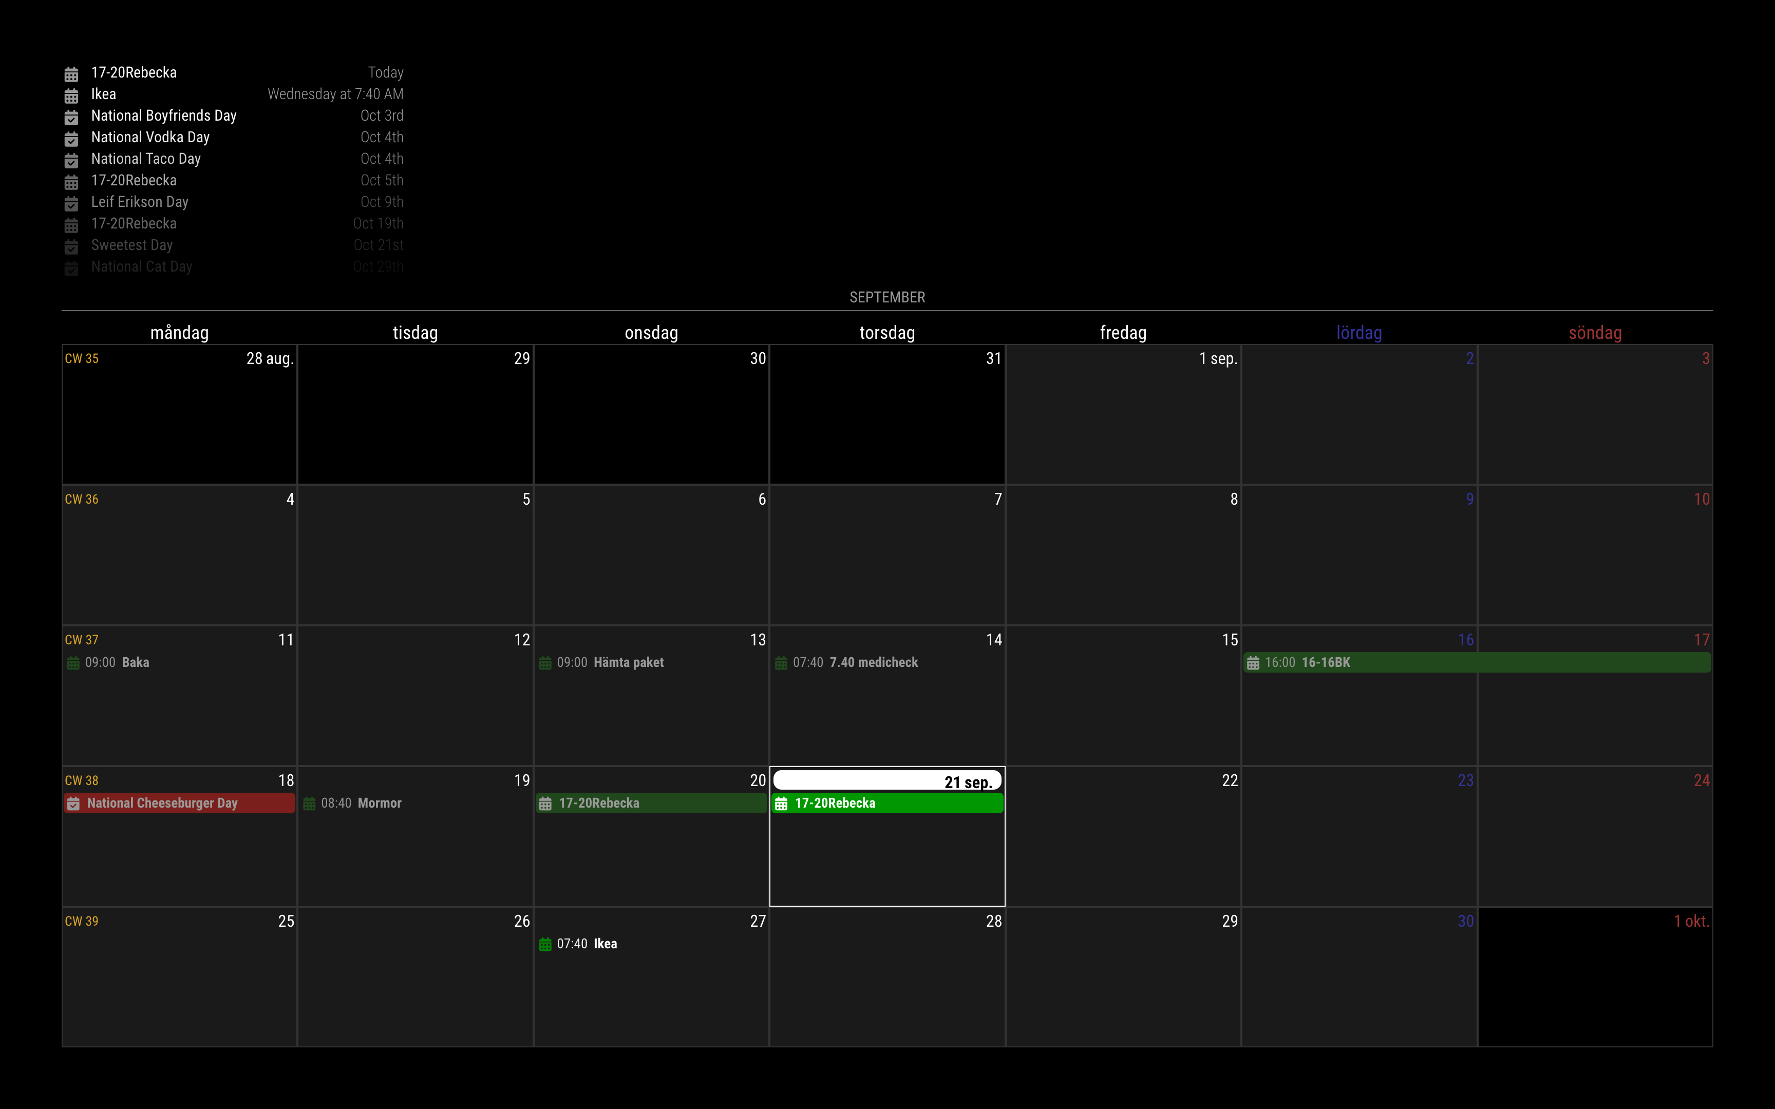Viewport: 1775px width, 1109px height.
Task: Click the lördag weekday header
Action: 1358,333
